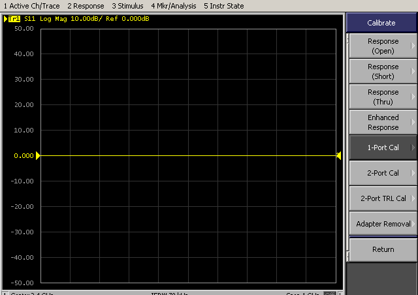Open the 3 Stimulus menu
The image size is (418, 295).
127,6
